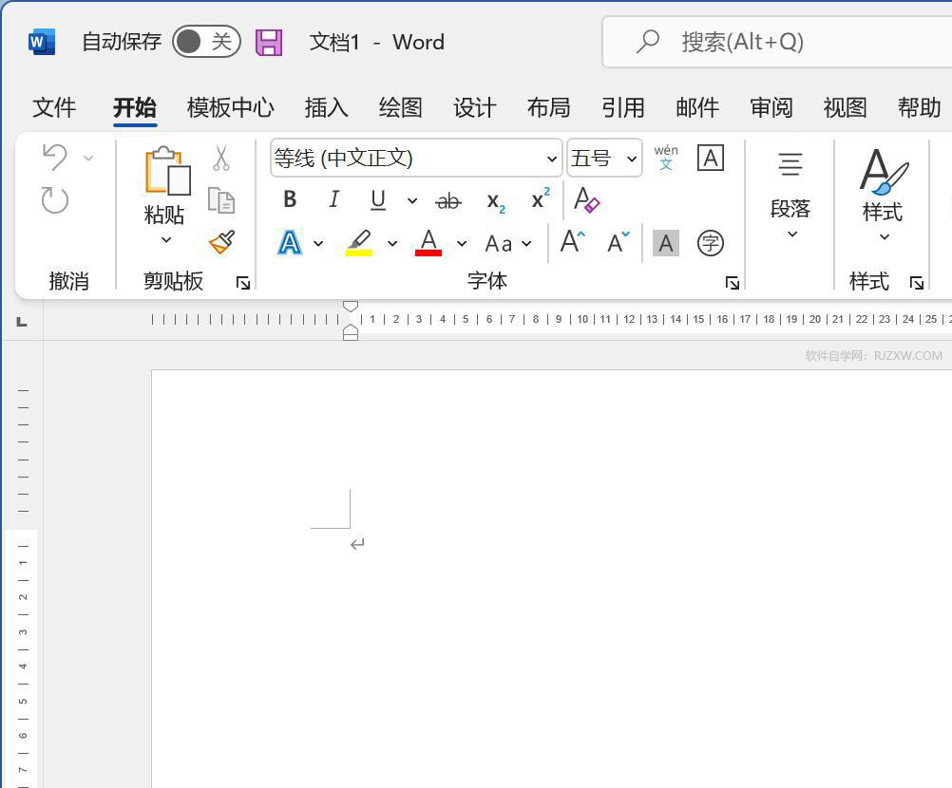Click the Clear All Formatting icon

click(x=586, y=200)
